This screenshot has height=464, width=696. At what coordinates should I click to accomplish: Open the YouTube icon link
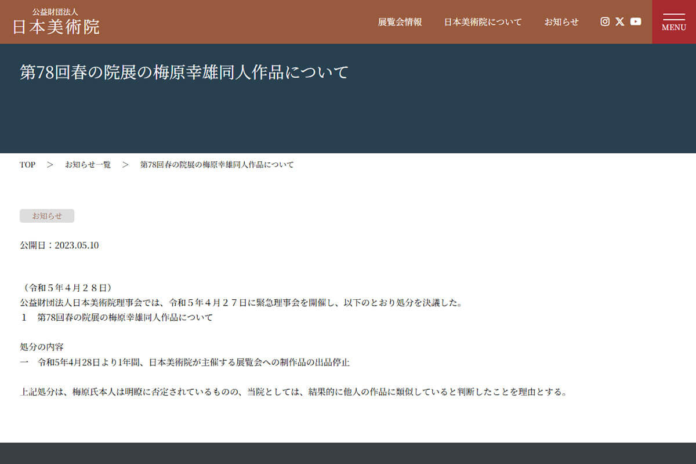[636, 21]
